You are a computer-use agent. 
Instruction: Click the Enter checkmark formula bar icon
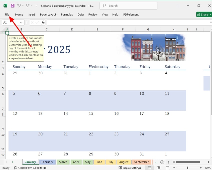37,23
